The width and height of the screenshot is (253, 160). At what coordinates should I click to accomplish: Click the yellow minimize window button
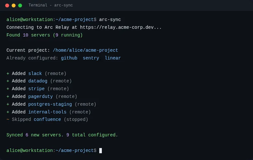(x=14, y=5)
